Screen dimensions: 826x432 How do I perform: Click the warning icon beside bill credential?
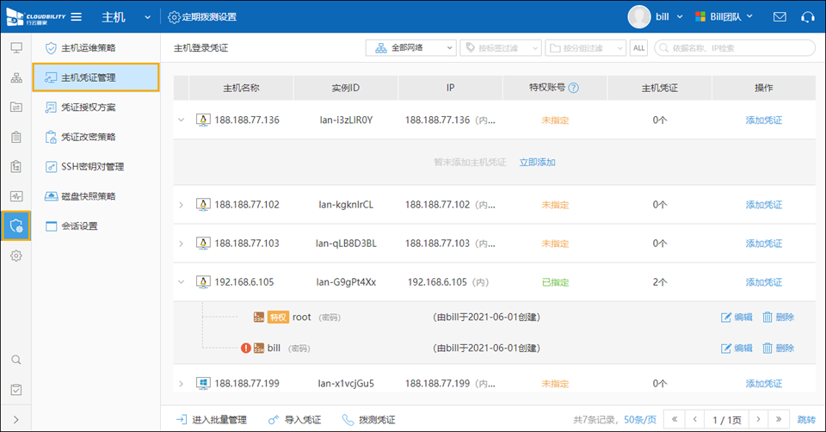coord(246,349)
